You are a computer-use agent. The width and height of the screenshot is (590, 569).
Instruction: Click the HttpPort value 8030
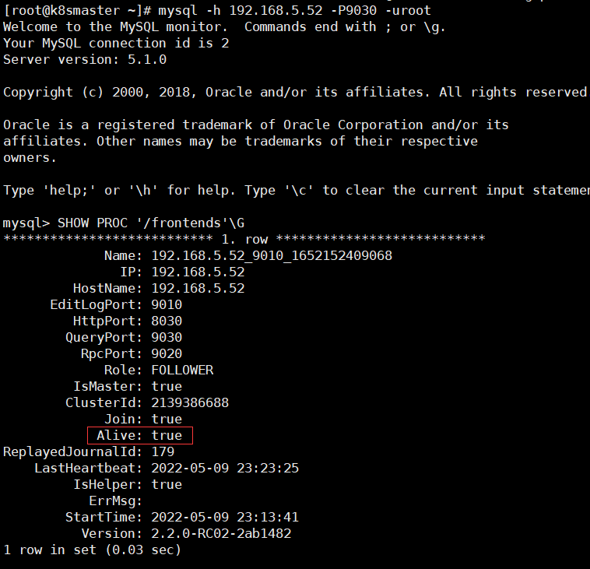click(167, 321)
